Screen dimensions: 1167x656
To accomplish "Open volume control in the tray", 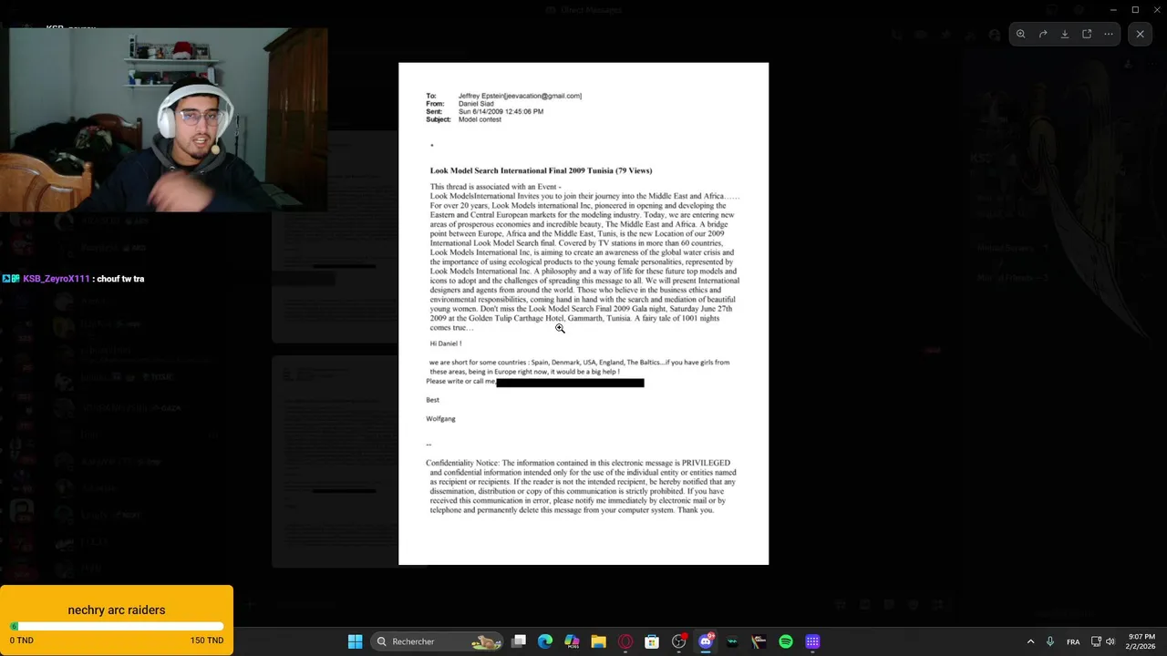I will (1110, 641).
